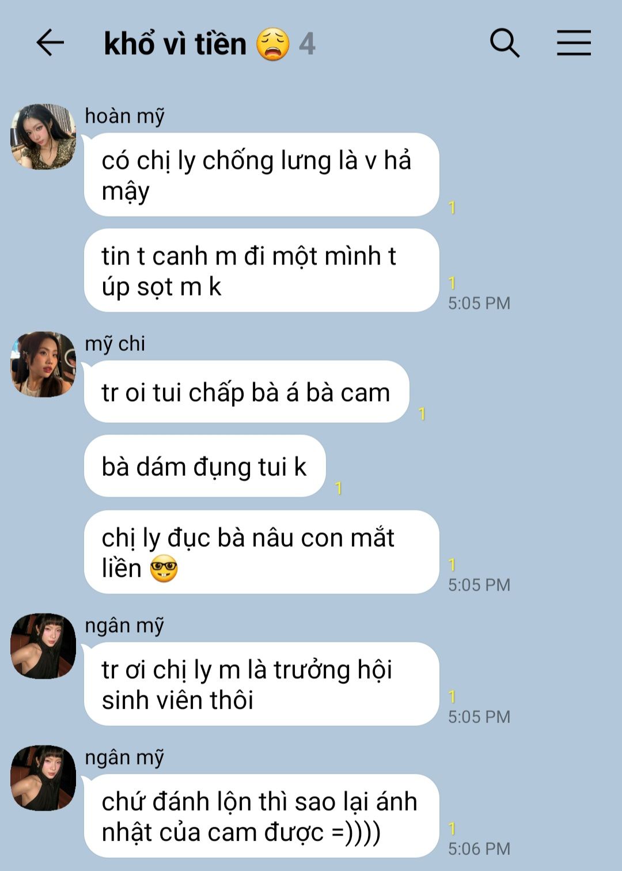Tap the sender name "mỹ chi"
This screenshot has height=871, width=622.
(115, 344)
